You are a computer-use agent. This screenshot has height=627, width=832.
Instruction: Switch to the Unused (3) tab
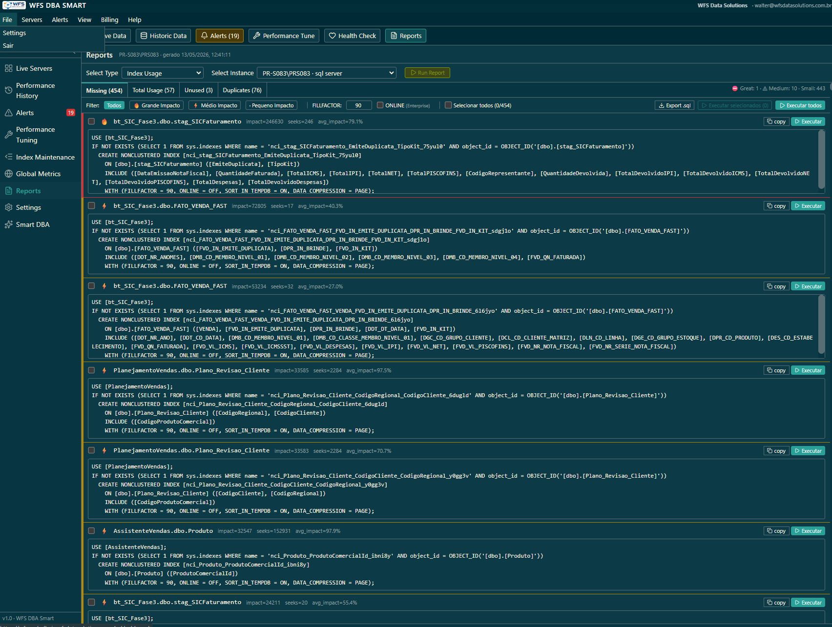coord(198,90)
